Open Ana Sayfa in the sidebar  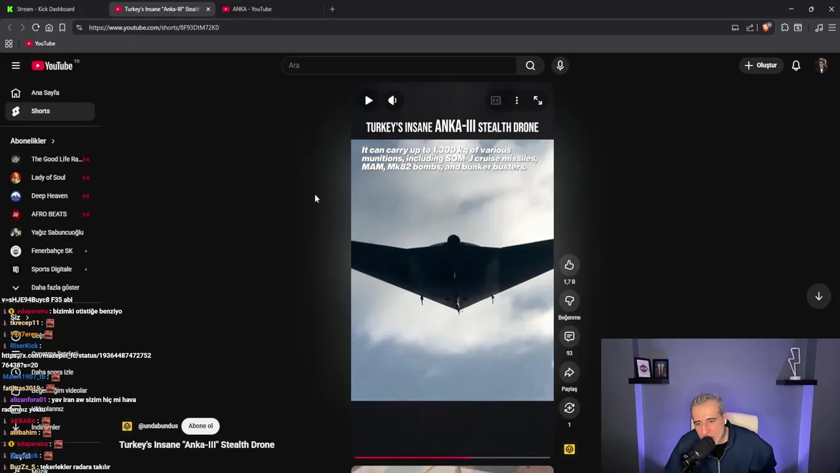coord(50,93)
